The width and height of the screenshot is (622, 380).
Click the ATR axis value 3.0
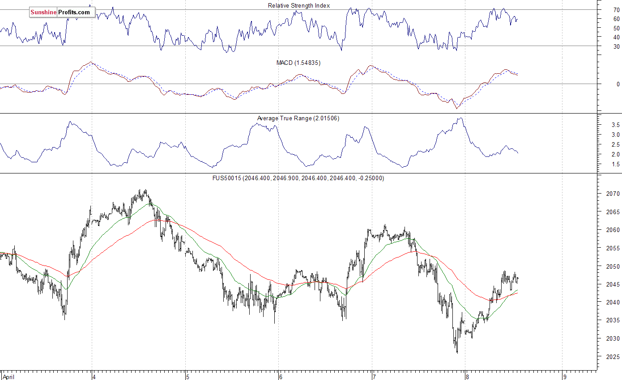(x=616, y=135)
